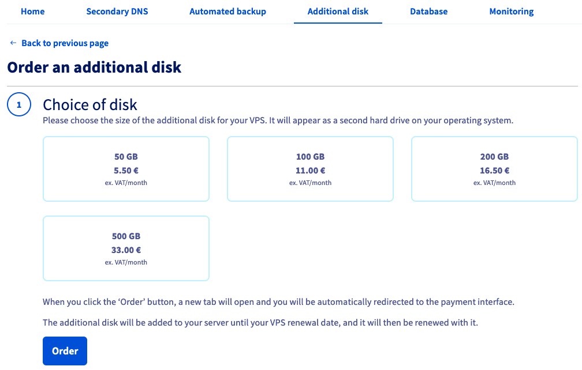Select the 500 GB disk option
Viewport: 582px width, 370px height.
pyautogui.click(x=126, y=248)
